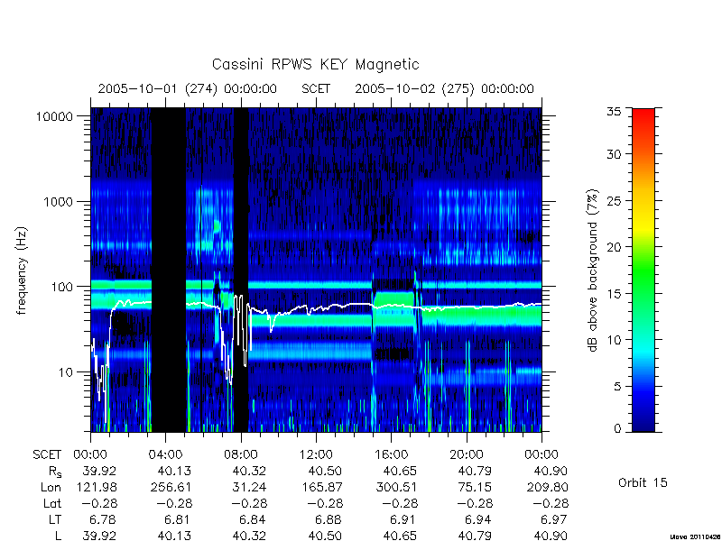Click the "16:00" time label
The width and height of the screenshot is (722, 541).
[x=391, y=455]
